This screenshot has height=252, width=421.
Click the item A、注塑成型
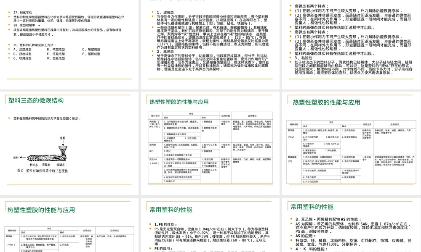[x=22, y=49]
